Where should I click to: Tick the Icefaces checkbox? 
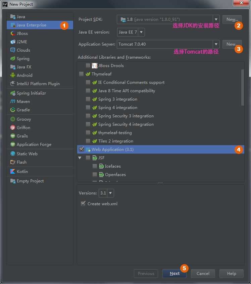click(95, 166)
